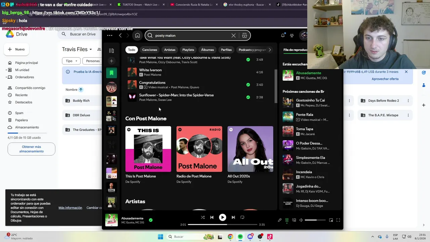Toggle saved check on Abusadamente in player

click(x=150, y=220)
